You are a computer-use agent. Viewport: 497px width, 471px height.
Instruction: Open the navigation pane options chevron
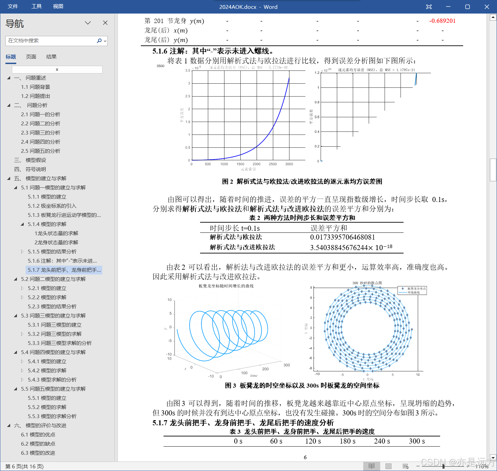[88, 23]
